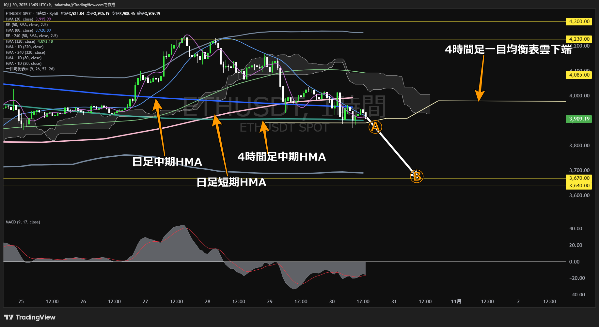
Task: Select circled marker A on the chart
Action: pyautogui.click(x=375, y=127)
